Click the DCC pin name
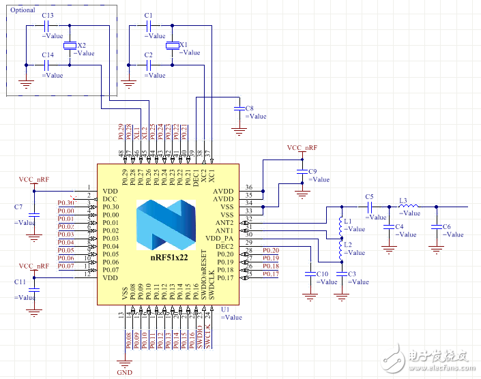481x379 pixels. [x=110, y=199]
